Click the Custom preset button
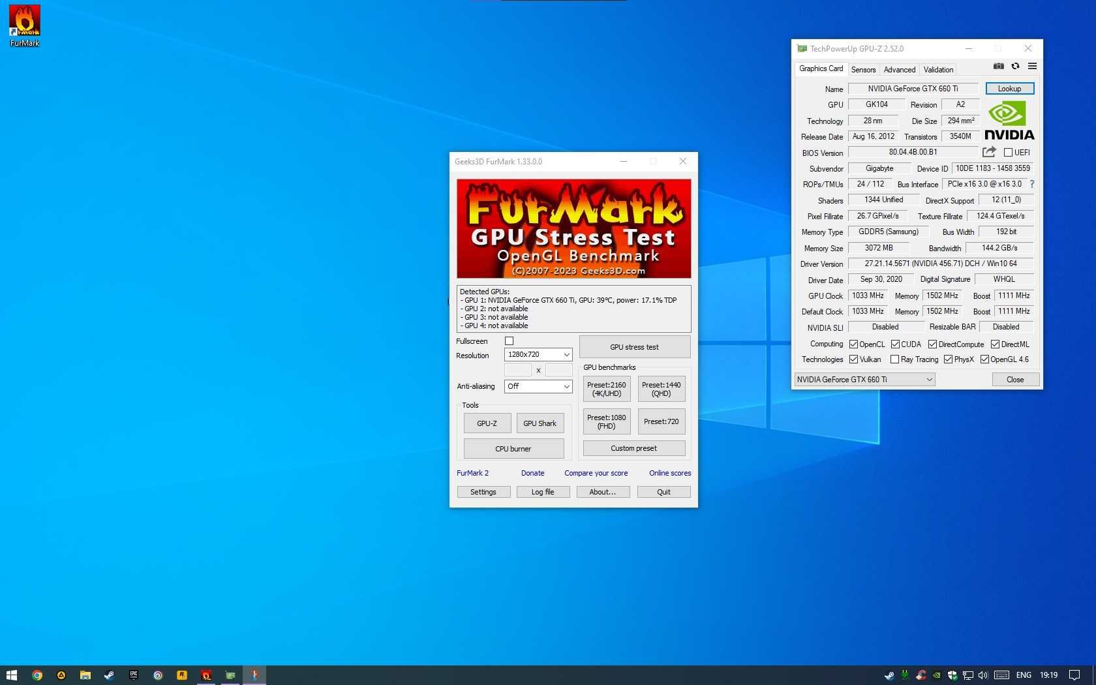Image resolution: width=1096 pixels, height=685 pixels. [x=633, y=448]
